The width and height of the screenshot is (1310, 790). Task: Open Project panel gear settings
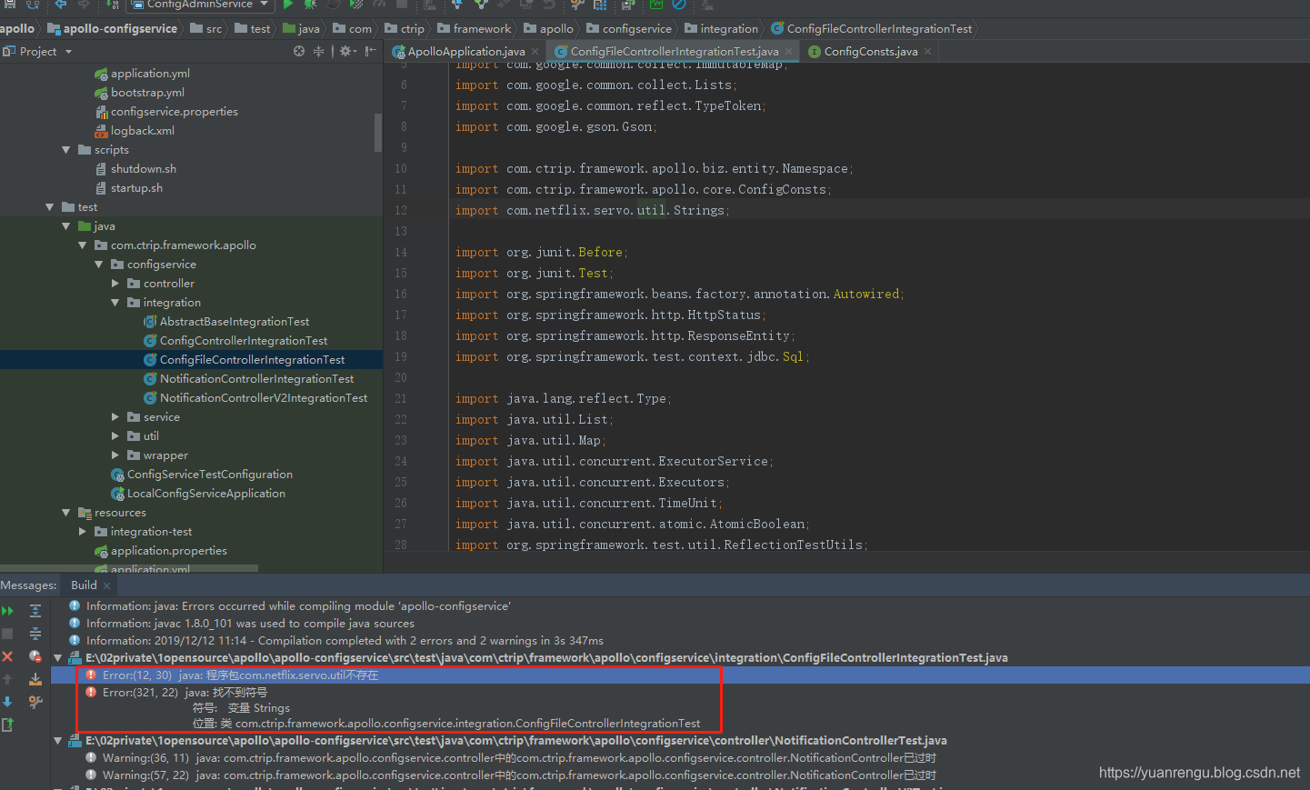(x=346, y=52)
